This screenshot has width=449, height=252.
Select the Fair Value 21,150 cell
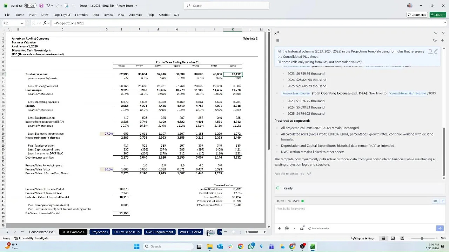[121, 213]
